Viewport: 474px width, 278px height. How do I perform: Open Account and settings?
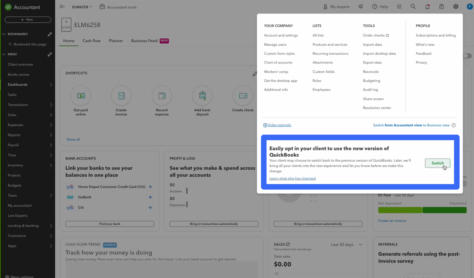tap(281, 35)
